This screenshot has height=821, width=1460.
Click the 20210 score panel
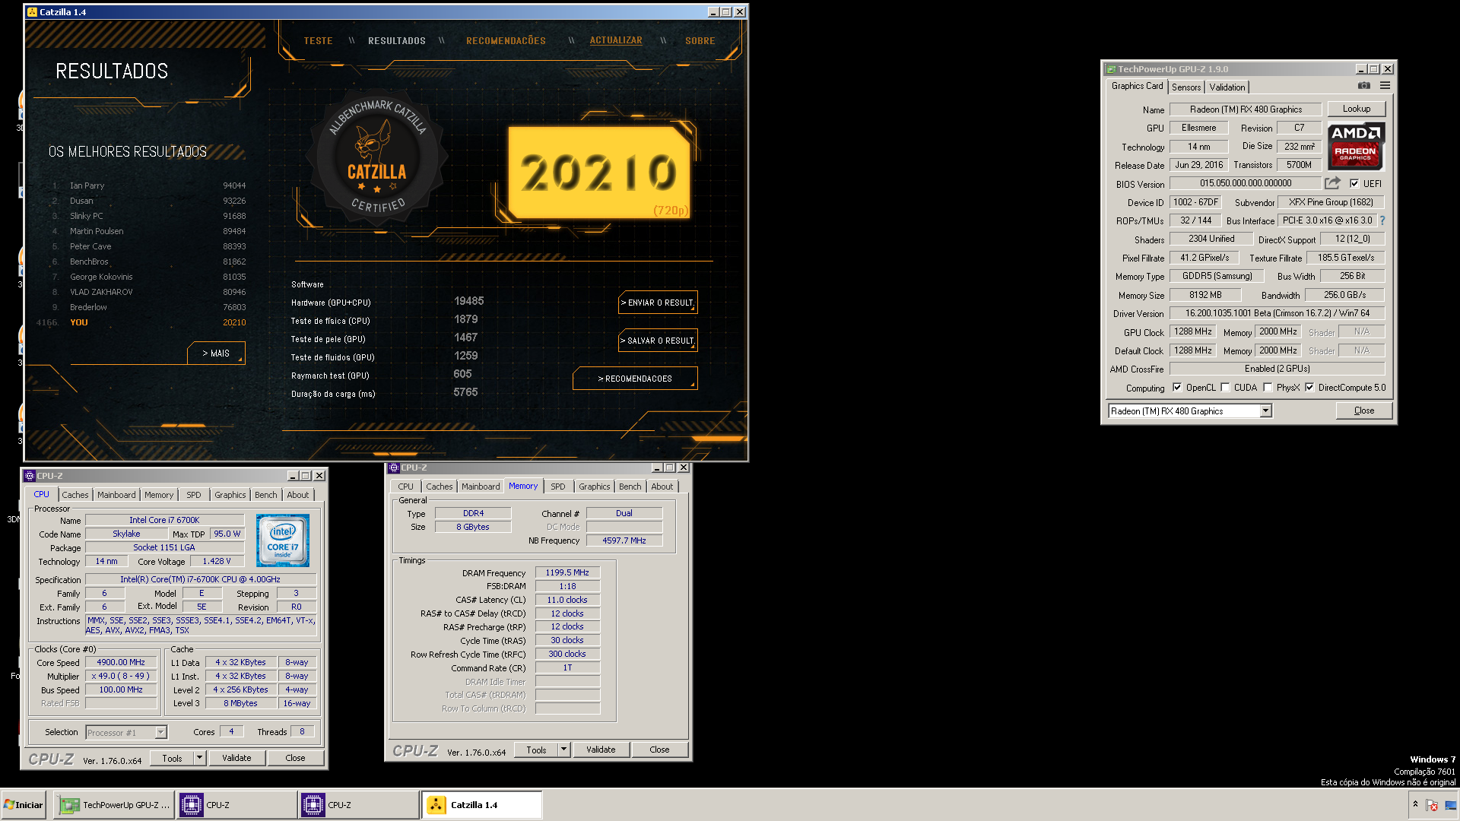tap(598, 173)
